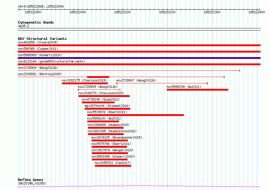Open the SNX25|NM_031953 gene label
The image size is (269, 190).
32,183
